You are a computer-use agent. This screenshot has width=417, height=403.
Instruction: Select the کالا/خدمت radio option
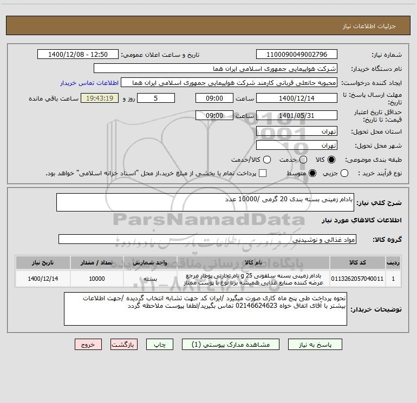[267, 160]
